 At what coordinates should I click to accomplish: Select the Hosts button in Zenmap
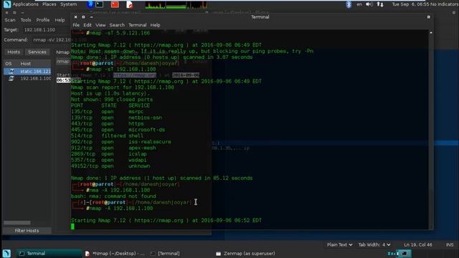14,52
